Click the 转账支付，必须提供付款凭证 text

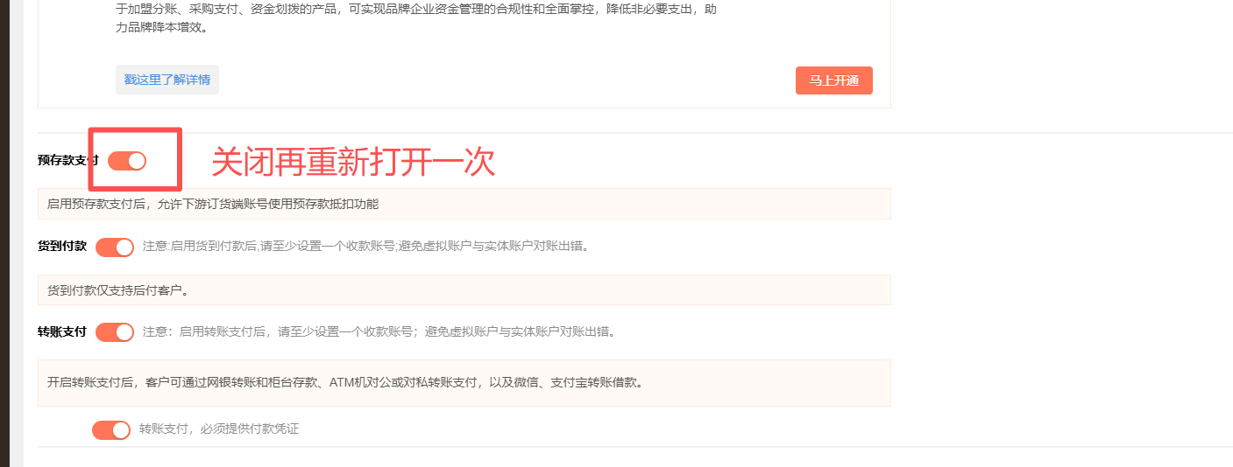pos(219,429)
